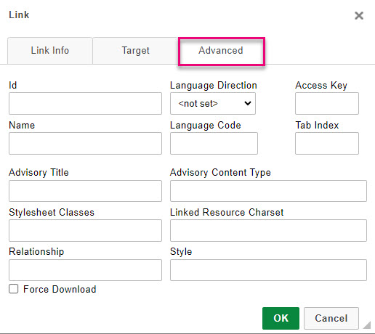Focus the Id input field
Viewport: 375px width, 334px height.
click(x=85, y=103)
